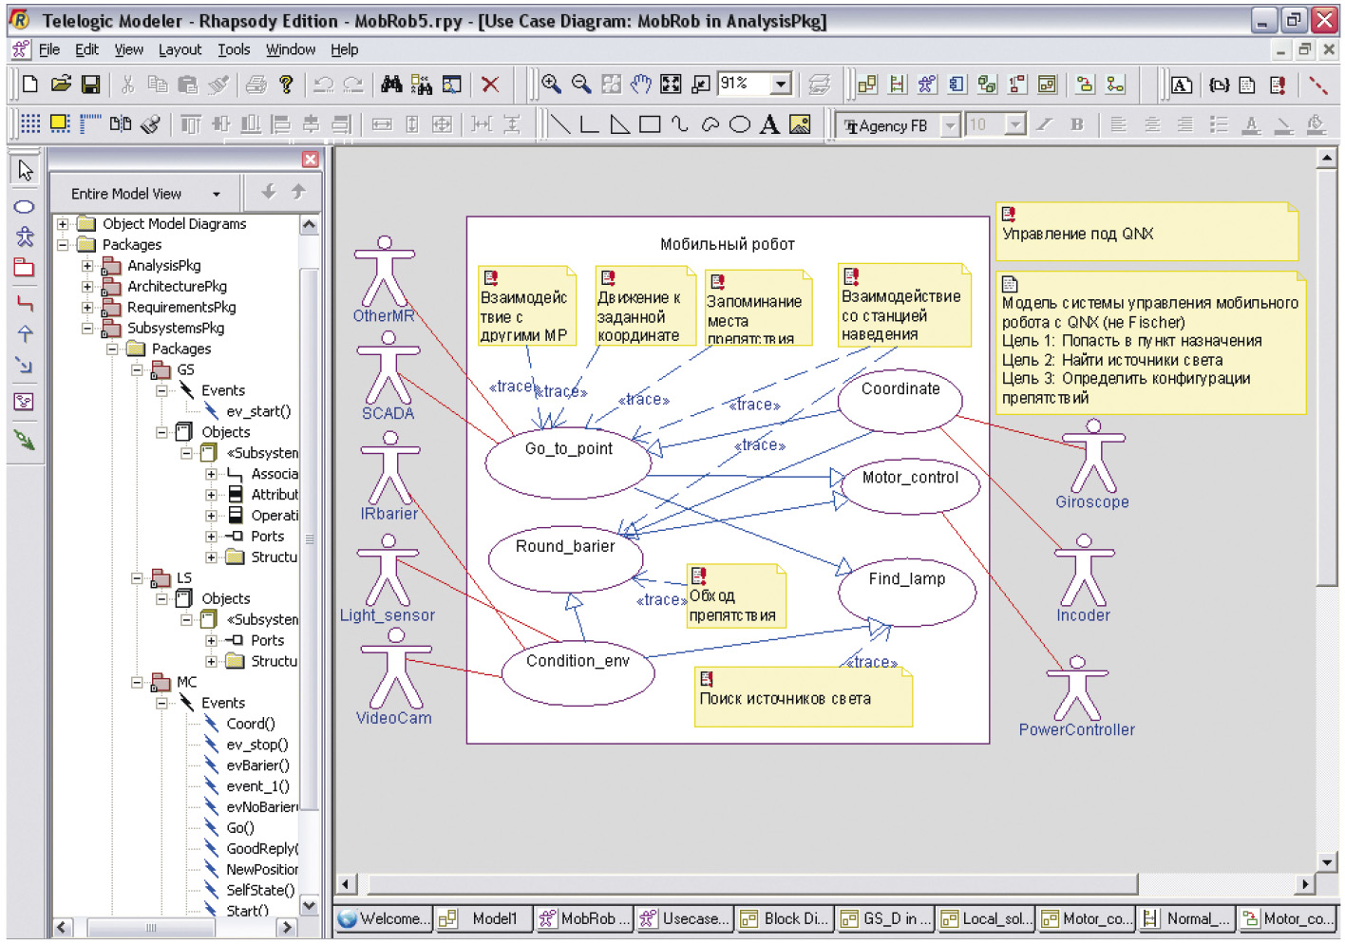Click the Print toolbar icon
Screen dimensions: 1345x944
point(256,85)
